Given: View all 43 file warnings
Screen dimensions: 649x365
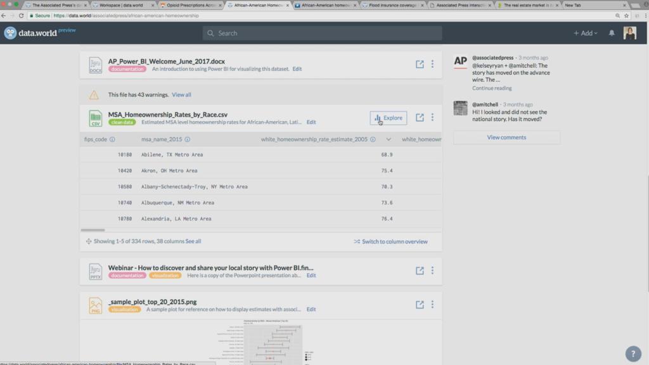Looking at the screenshot, I should click(181, 95).
